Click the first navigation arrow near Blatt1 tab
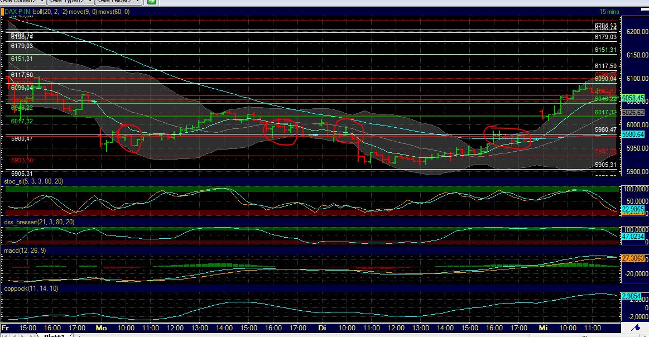The width and height of the screenshot is (649, 337). tap(4, 335)
